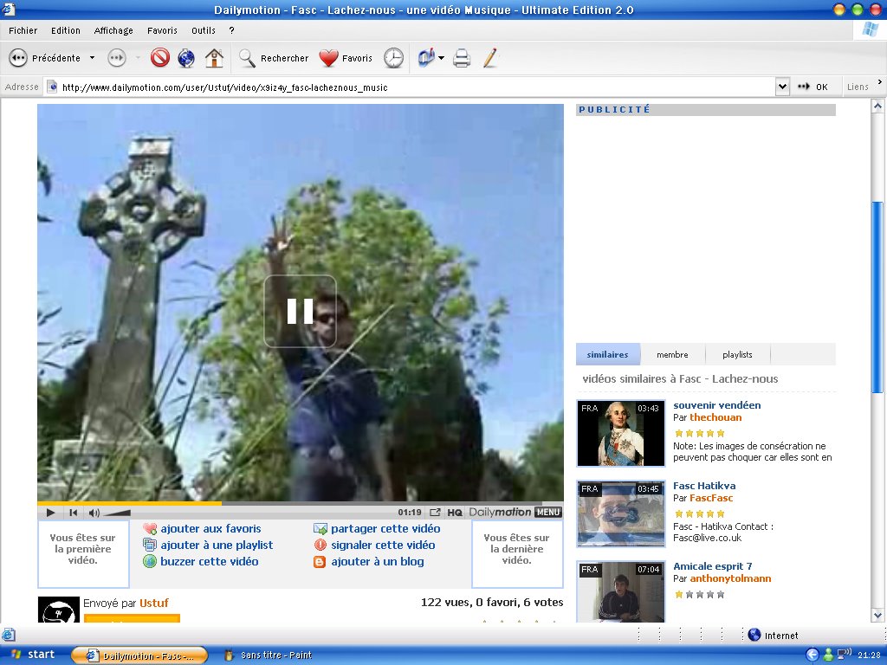The height and width of the screenshot is (665, 887).
Task: Open history with the clock icon
Action: coord(394,58)
